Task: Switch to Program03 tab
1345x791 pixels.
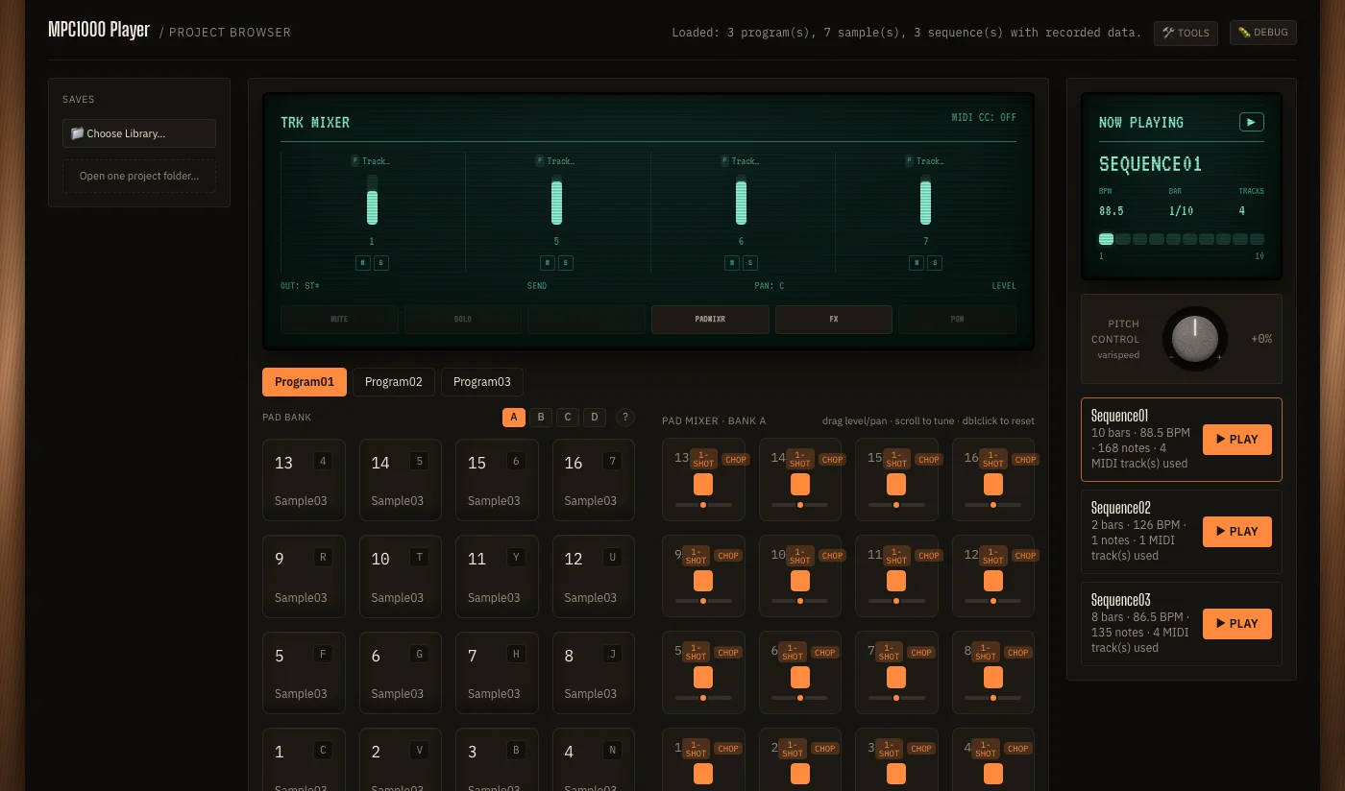Action: point(482,382)
